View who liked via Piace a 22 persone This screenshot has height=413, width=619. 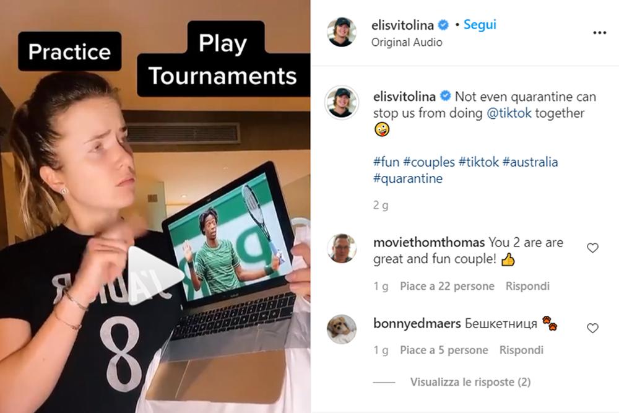tap(447, 286)
